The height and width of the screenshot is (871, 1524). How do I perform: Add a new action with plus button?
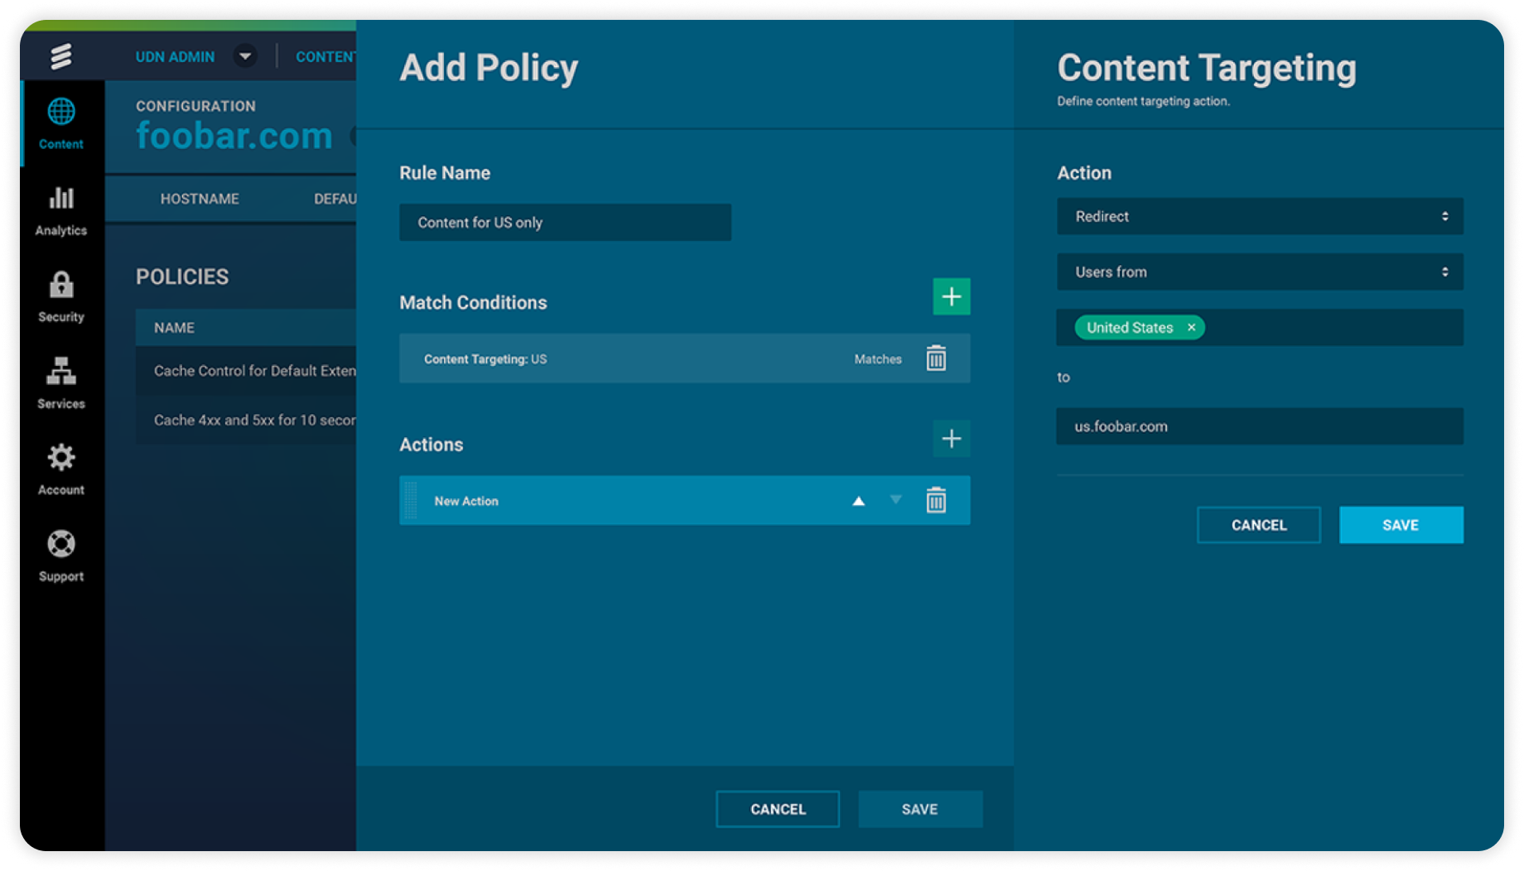click(952, 439)
